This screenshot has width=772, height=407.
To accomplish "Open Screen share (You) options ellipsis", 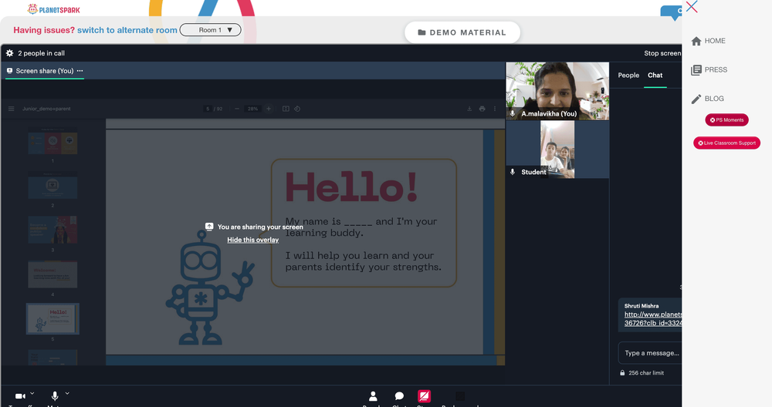I will pyautogui.click(x=80, y=71).
